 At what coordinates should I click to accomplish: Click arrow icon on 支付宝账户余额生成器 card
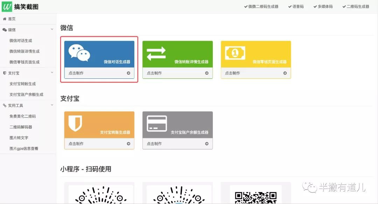207,143
